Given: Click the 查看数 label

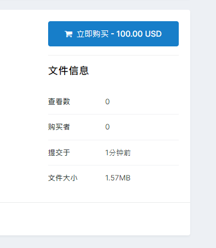Looking at the screenshot, I should click(x=59, y=101).
